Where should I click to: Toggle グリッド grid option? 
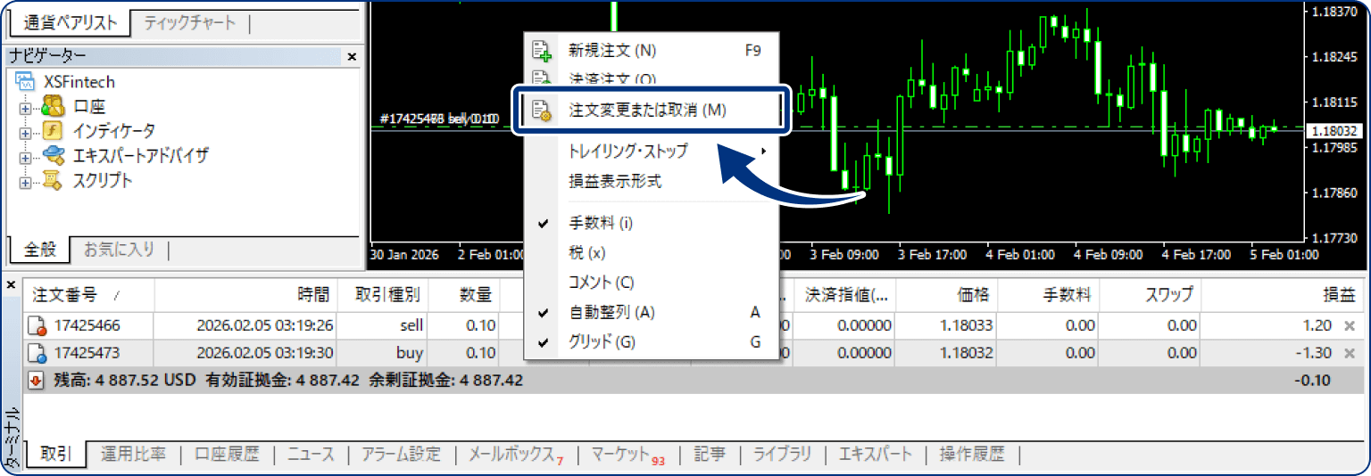click(x=651, y=341)
